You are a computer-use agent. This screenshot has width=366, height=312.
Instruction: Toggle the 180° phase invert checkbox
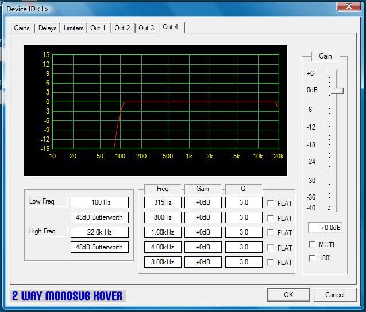(312, 258)
